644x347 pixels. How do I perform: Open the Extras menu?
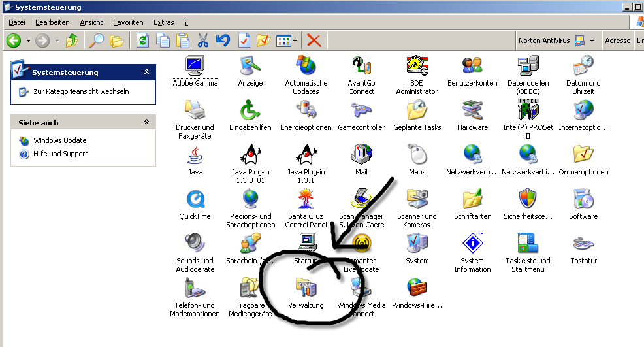coord(163,22)
